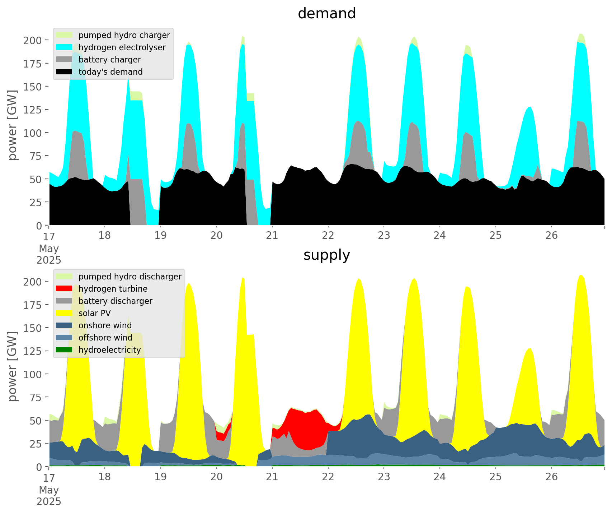Viewport: 612px width, 514px height.
Task: Click the '17 May 2025' label under demand chart
Action: click(x=49, y=248)
